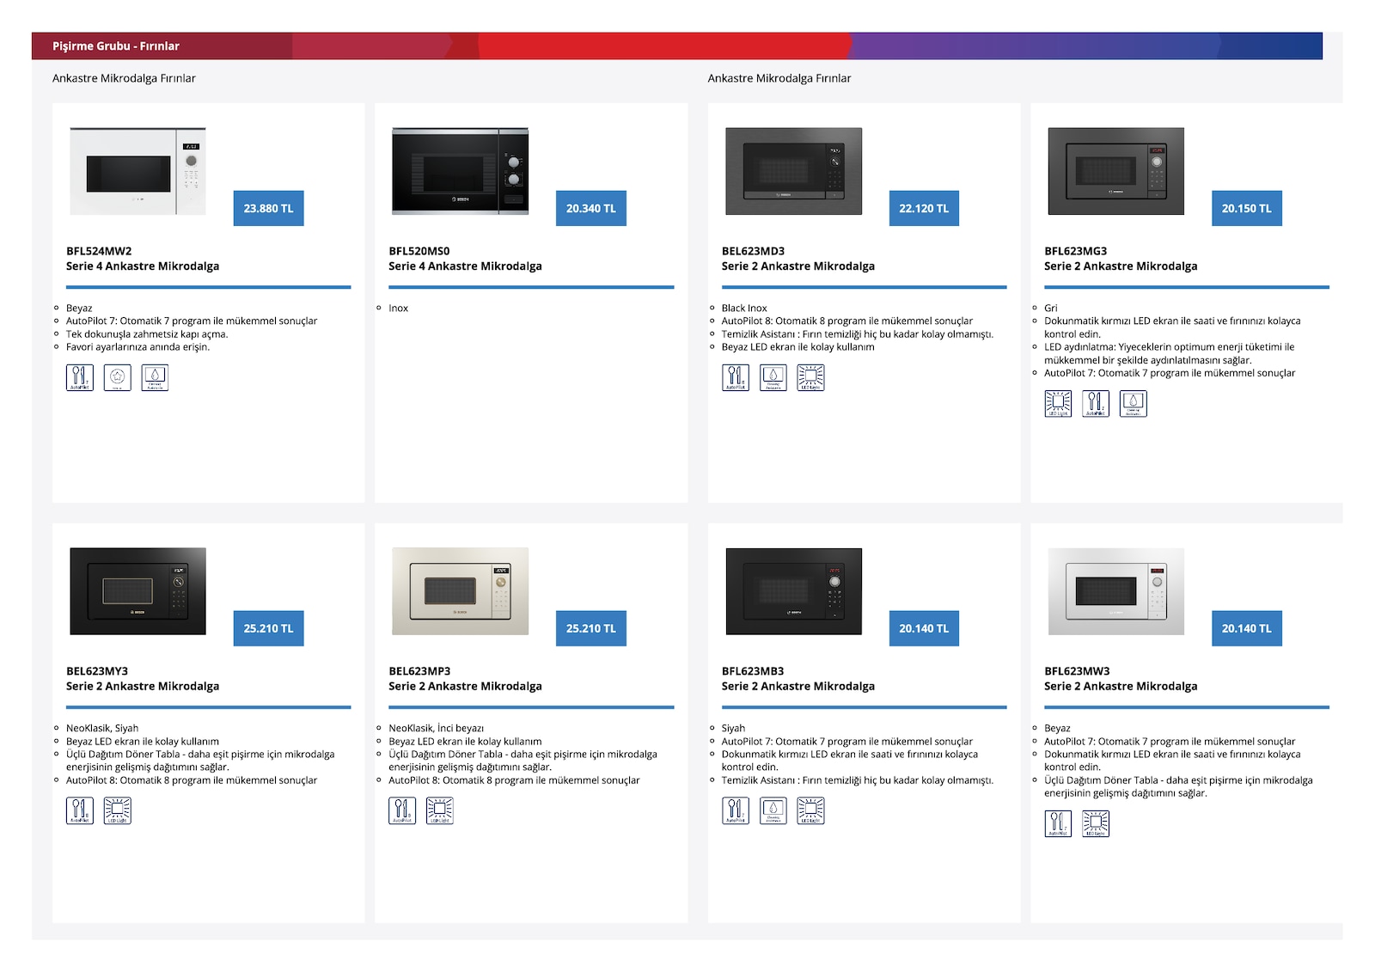Open the white BFL524MW2 microwave image
The width and height of the screenshot is (1375, 972).
[x=137, y=171]
